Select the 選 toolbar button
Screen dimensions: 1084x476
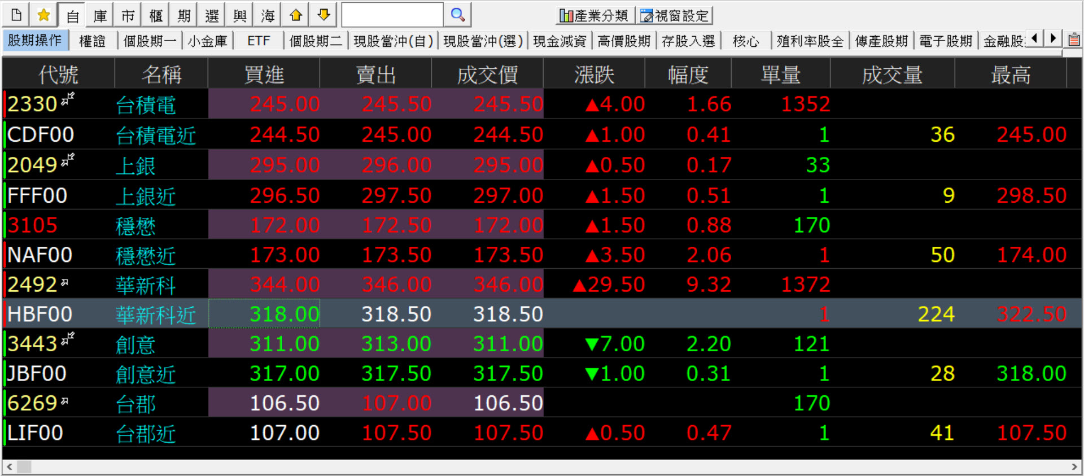(212, 15)
